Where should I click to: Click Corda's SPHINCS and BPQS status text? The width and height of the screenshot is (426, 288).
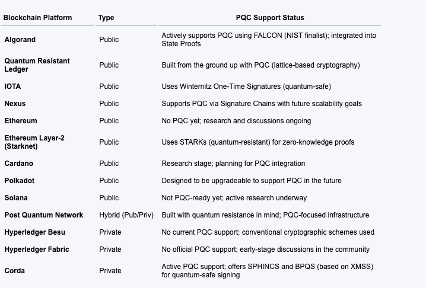[x=268, y=271]
